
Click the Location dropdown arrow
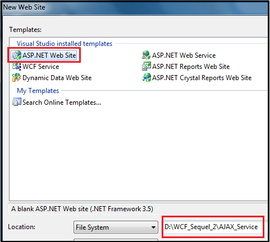[153, 227]
